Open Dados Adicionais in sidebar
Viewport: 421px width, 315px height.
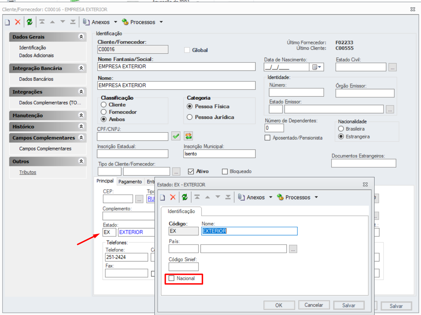click(x=36, y=55)
